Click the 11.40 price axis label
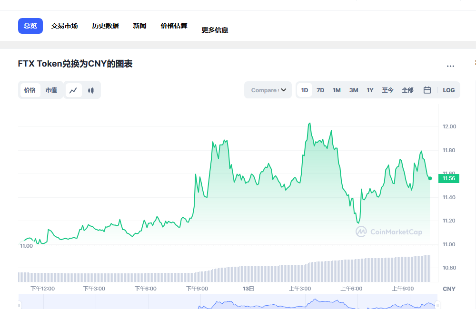The width and height of the screenshot is (476, 309). pyautogui.click(x=449, y=197)
